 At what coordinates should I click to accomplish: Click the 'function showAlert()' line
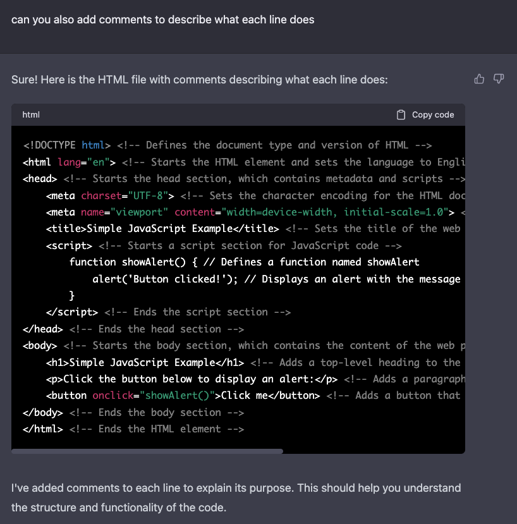(x=245, y=262)
